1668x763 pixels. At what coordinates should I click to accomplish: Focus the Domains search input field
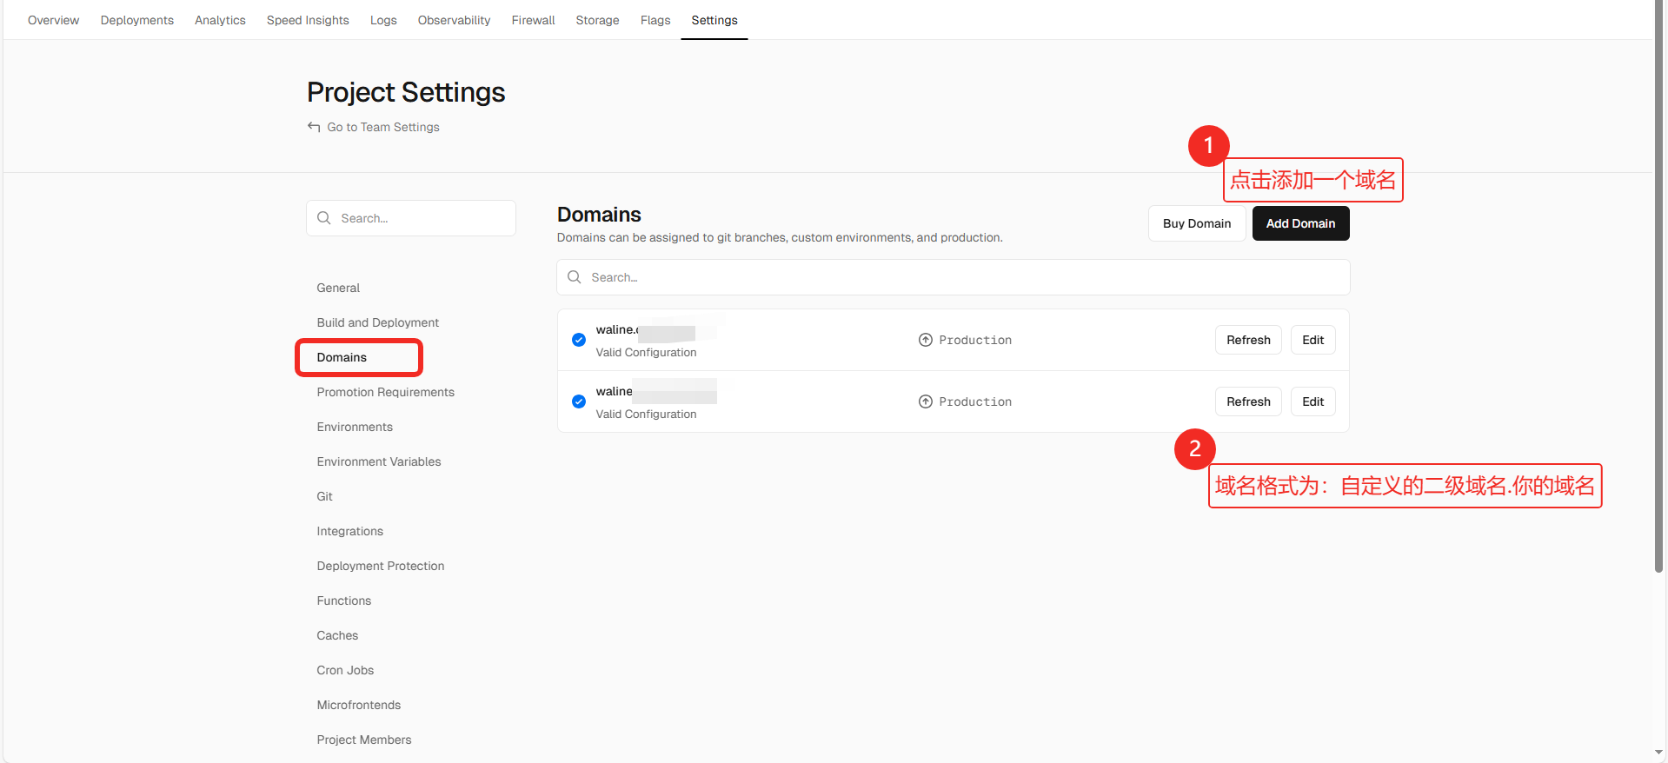[x=956, y=277]
